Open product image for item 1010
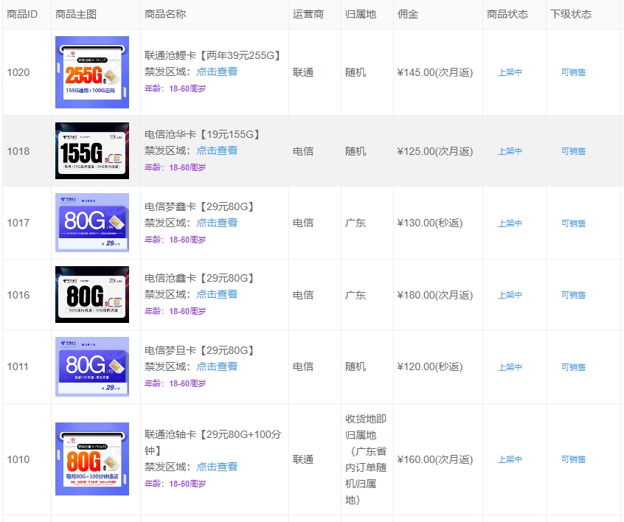 pyautogui.click(x=92, y=459)
